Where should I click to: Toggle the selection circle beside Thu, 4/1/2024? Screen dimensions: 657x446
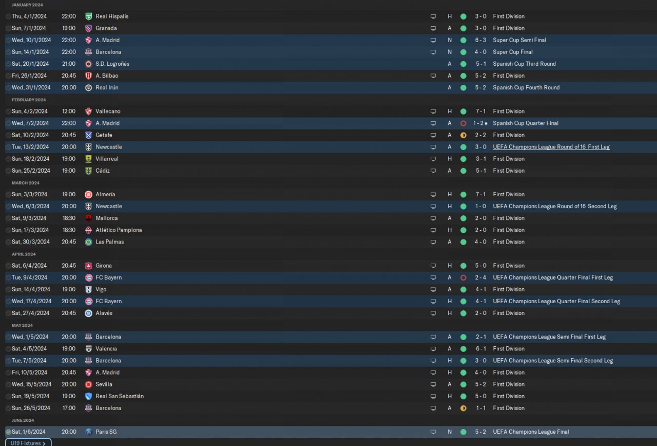[8, 16]
